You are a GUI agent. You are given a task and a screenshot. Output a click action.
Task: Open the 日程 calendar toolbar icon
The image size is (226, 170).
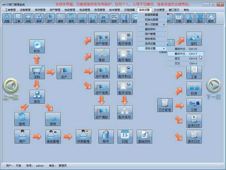pyautogui.click(x=179, y=18)
